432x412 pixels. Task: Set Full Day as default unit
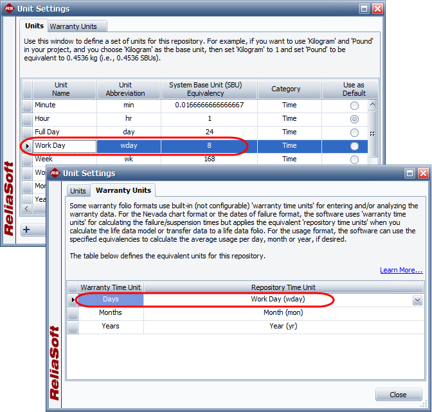click(354, 132)
